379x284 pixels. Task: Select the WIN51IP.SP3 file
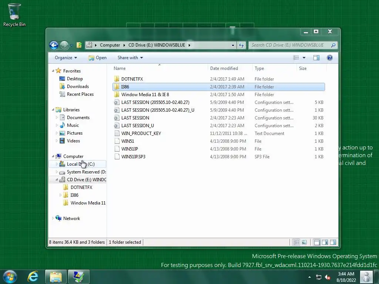218,156
